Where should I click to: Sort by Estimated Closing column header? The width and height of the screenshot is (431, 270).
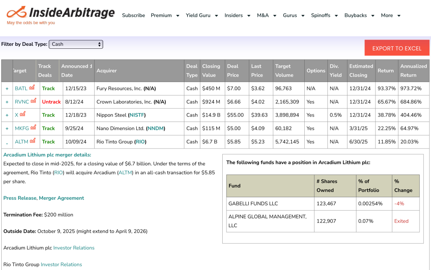[x=361, y=71]
